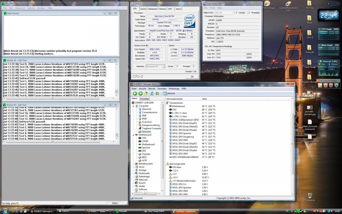
Task: Open Music desktop folder
Action: click(310, 20)
